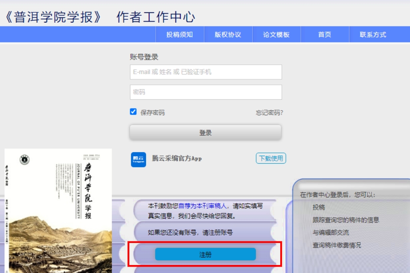
Task: Open the 投稿须知 menu item
Action: click(180, 34)
